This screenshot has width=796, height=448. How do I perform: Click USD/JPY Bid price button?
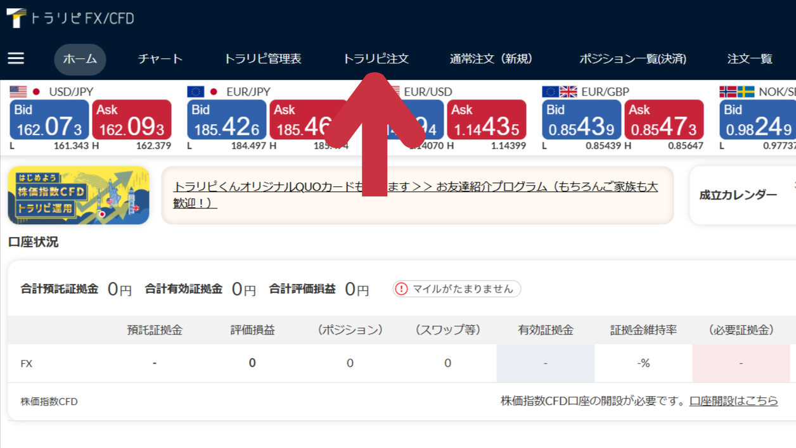click(49, 120)
